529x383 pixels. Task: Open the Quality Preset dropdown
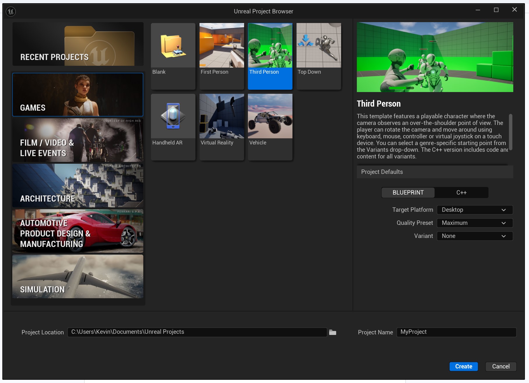coord(475,223)
